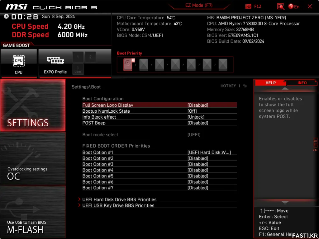The image size is (319, 239).
Task: Change the Bootup NumLock State value
Action: [192, 111]
